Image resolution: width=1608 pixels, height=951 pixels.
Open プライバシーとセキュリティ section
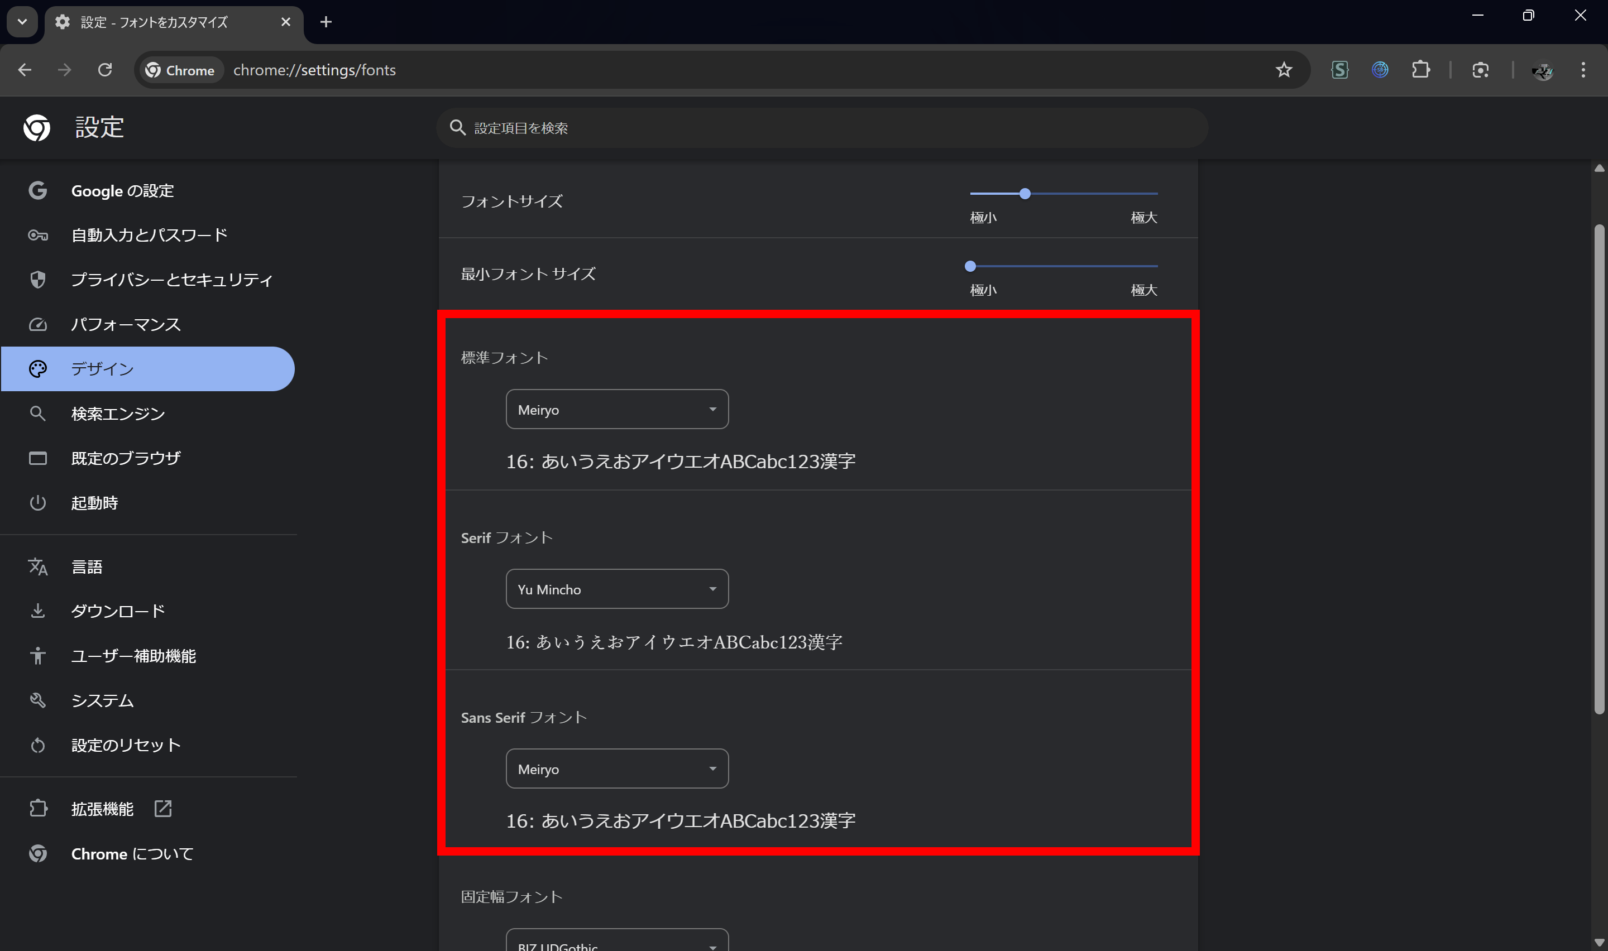(148, 280)
